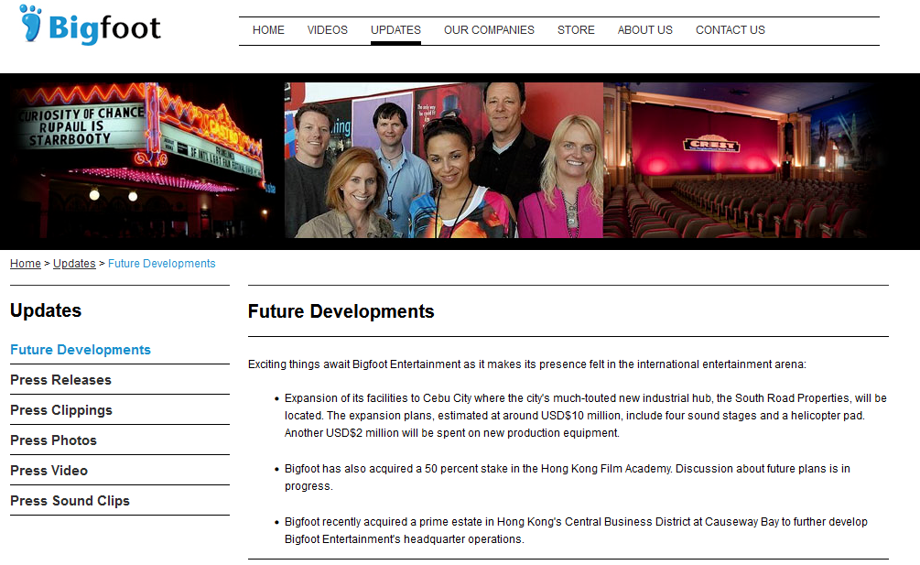Viewport: 920px width, 565px height.
Task: Click the intro sentence starting 'Exciting things await'
Action: pyautogui.click(x=527, y=364)
